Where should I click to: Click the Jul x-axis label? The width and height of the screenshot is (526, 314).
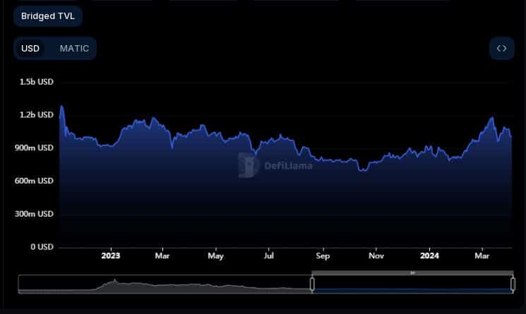point(269,255)
